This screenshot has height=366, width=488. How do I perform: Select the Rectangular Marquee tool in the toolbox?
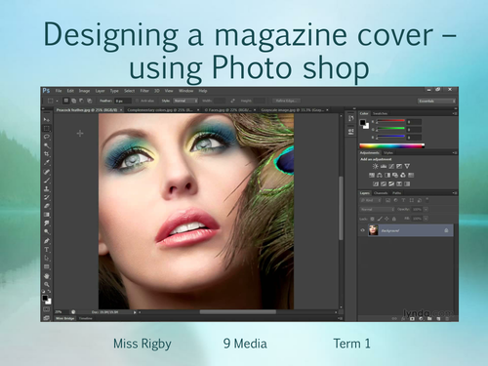(47, 128)
